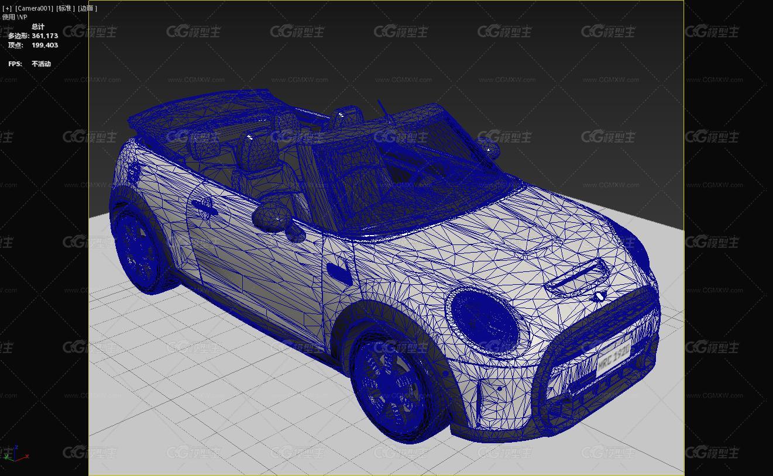This screenshot has height=476, width=773.
Task: Select the driver-side wing mirror
Action: pos(272,216)
